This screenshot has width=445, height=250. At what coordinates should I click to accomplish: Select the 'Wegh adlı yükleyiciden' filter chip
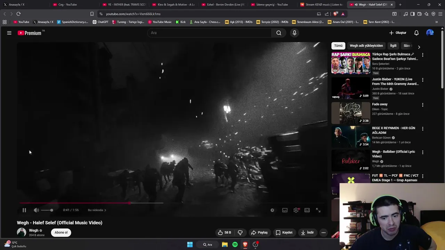(366, 45)
